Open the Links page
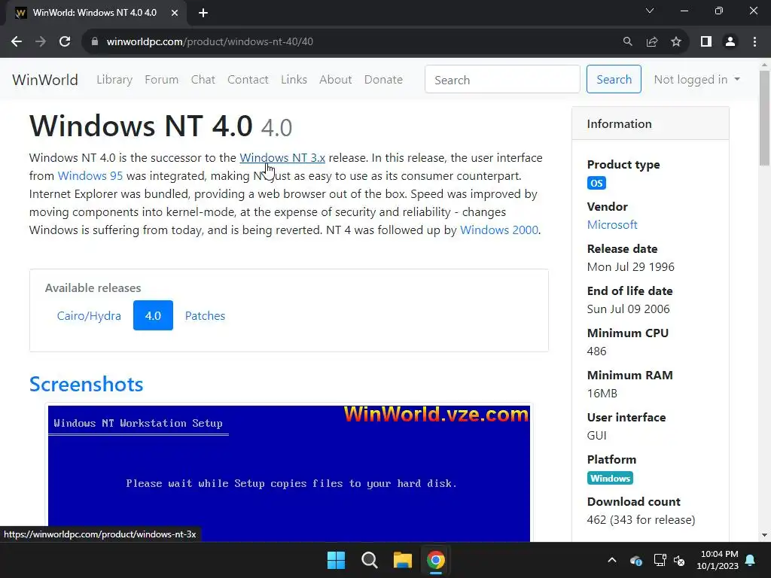 click(294, 80)
